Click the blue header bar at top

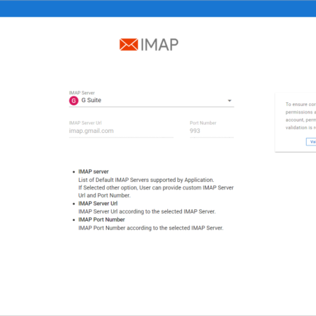coord(158,8)
